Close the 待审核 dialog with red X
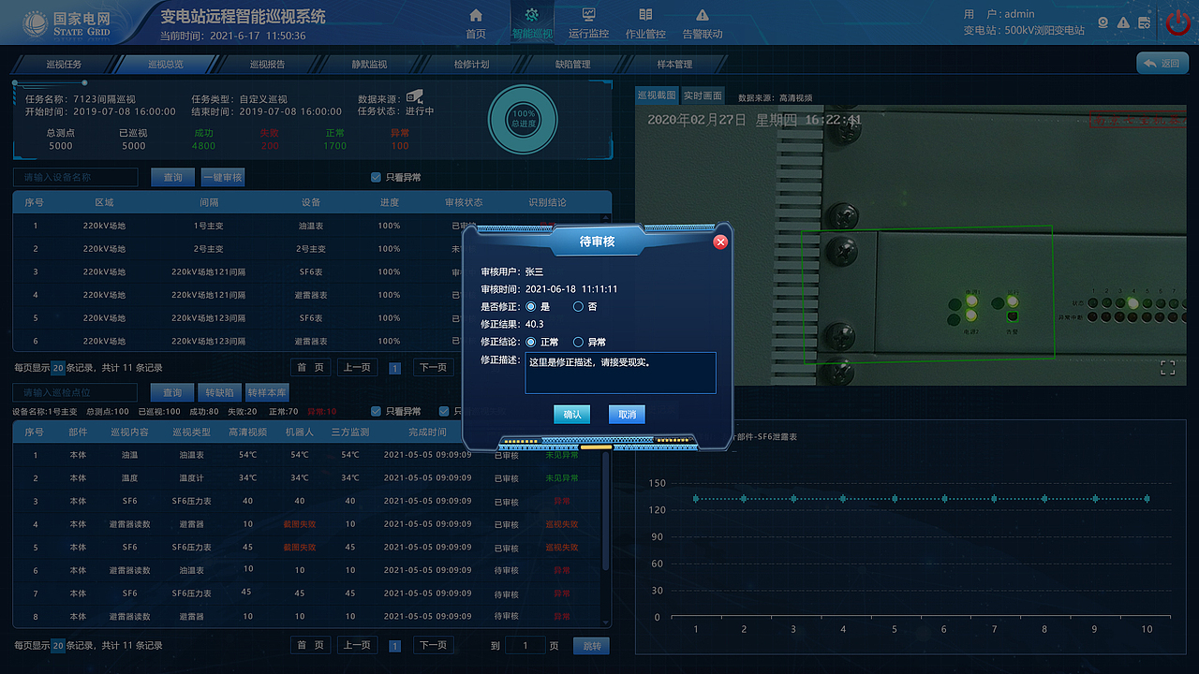1199x674 pixels. pyautogui.click(x=720, y=242)
